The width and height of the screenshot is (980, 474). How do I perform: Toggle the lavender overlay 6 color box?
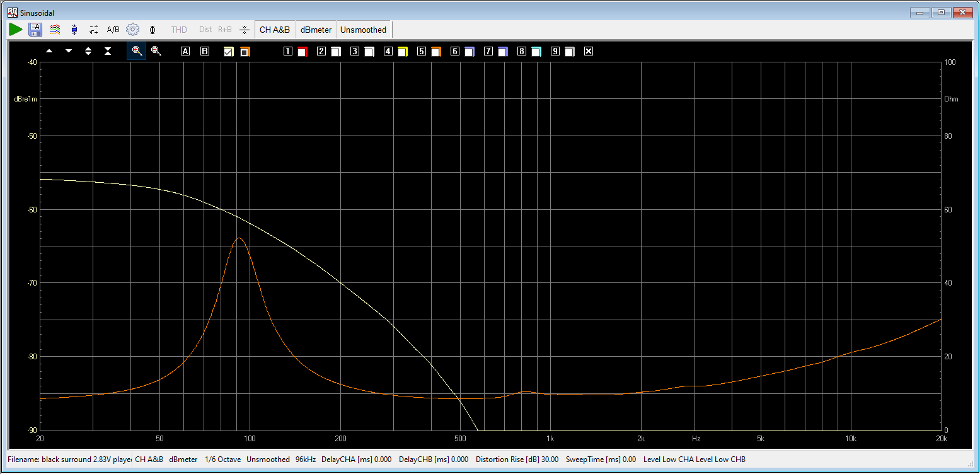(x=469, y=52)
